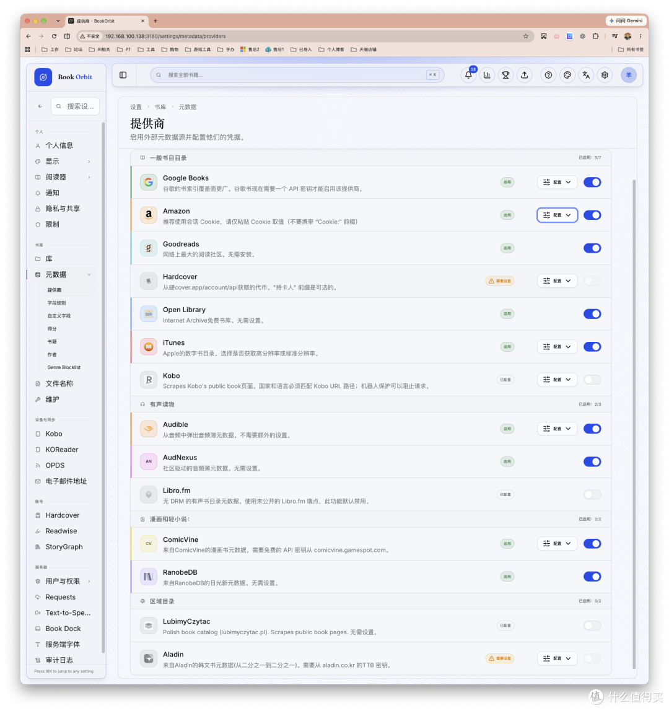Enable the LubimyCzytac toggle
Screen dimensions: 669x711
(x=592, y=626)
